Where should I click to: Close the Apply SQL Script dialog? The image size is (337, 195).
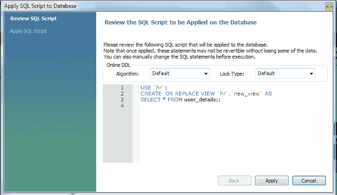tap(329, 6)
